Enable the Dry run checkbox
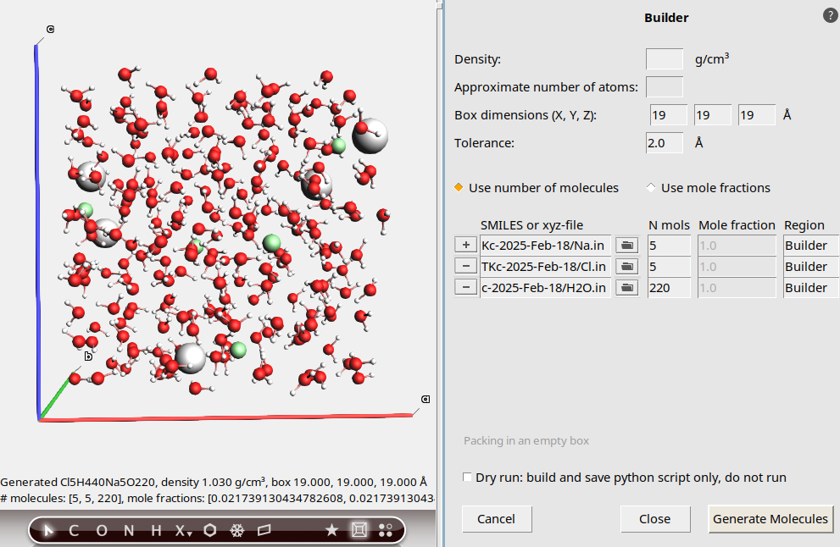This screenshot has width=840, height=547. (466, 477)
